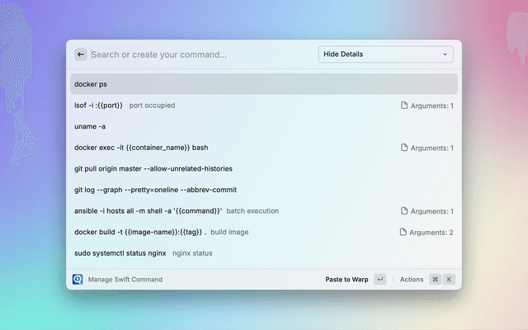Select the uname -a command

click(x=264, y=126)
